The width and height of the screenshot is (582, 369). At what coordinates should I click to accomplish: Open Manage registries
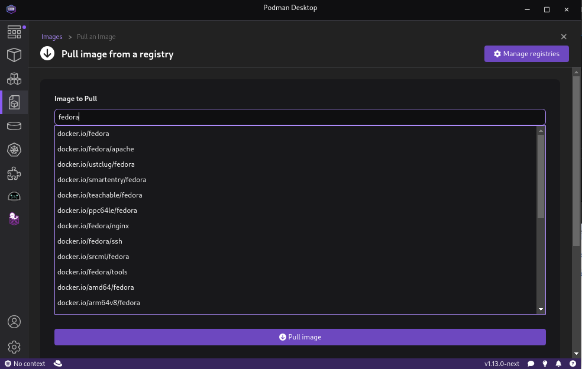click(x=526, y=54)
